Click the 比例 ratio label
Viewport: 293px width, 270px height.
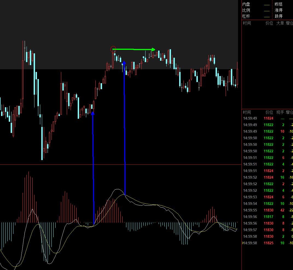(x=246, y=10)
